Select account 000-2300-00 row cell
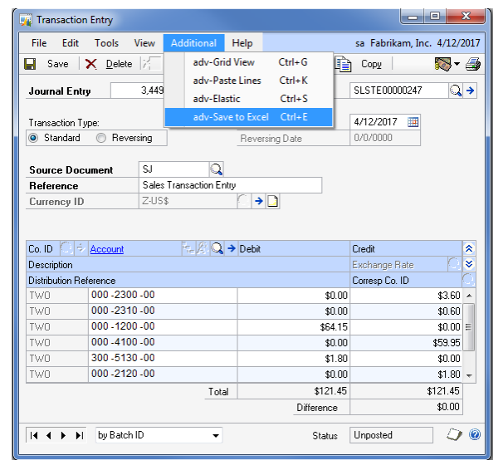This screenshot has width=503, height=470. (x=163, y=295)
